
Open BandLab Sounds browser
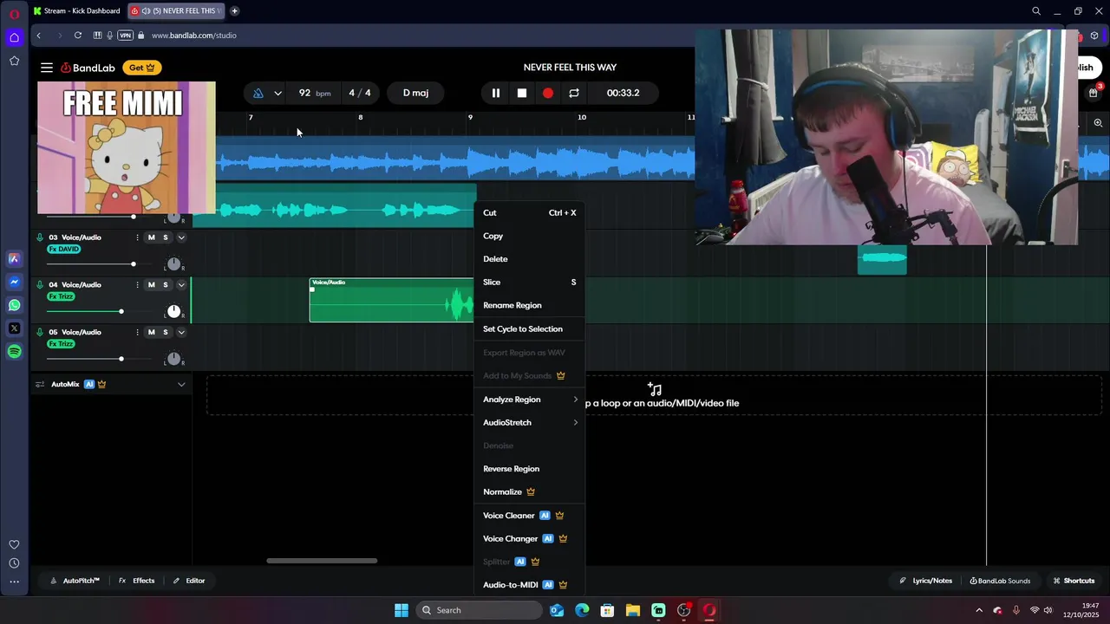[x=1000, y=581]
